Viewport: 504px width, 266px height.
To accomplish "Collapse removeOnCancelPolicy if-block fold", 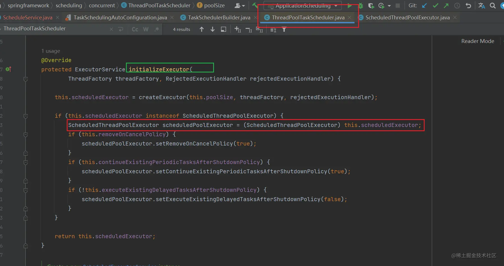I will 26,135.
